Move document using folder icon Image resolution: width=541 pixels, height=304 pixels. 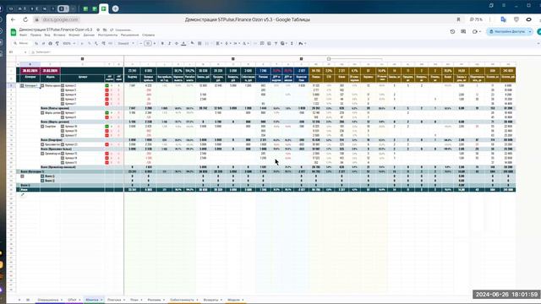105,30
